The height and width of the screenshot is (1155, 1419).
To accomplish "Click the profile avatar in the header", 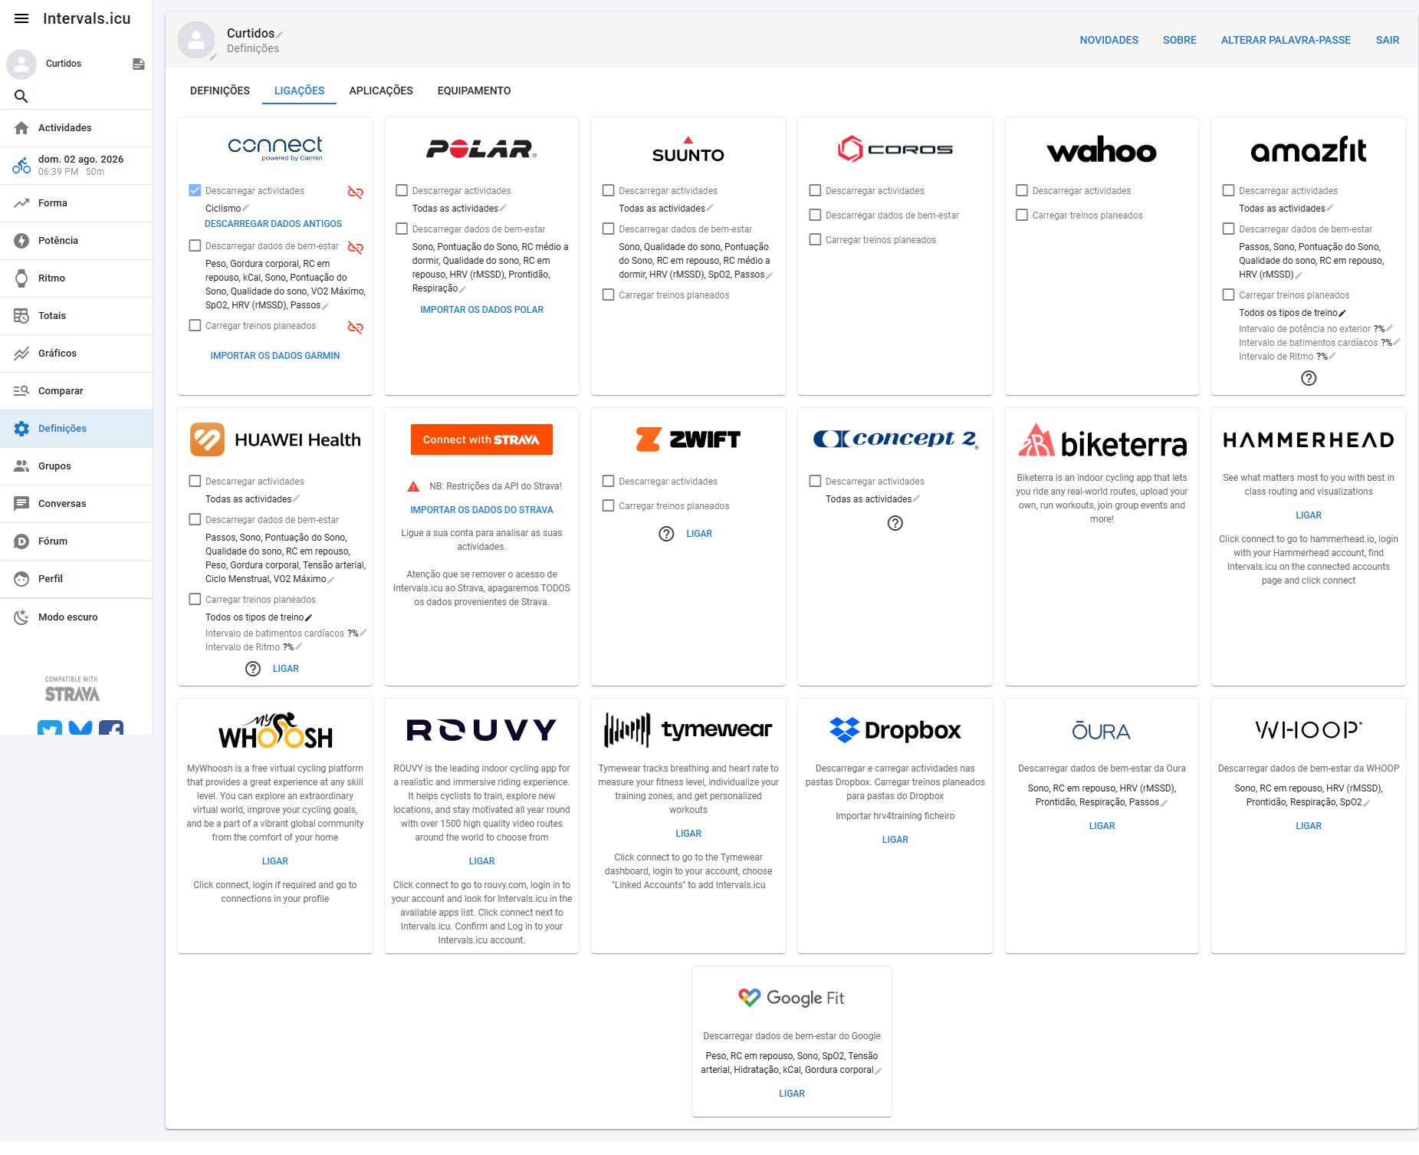I will (196, 40).
